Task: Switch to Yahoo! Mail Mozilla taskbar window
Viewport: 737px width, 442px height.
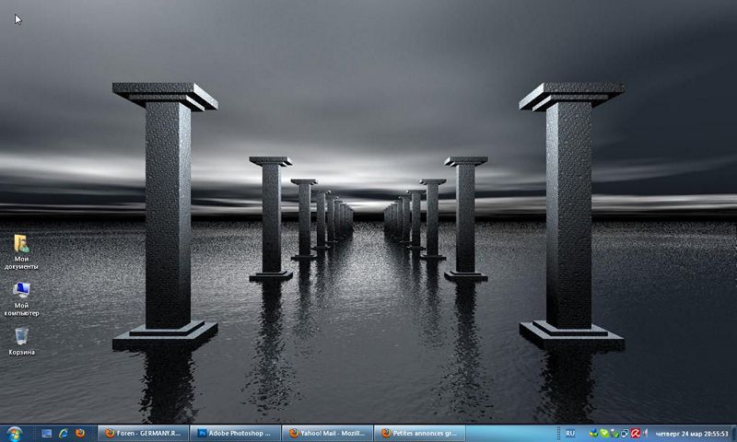Action: pos(327,433)
